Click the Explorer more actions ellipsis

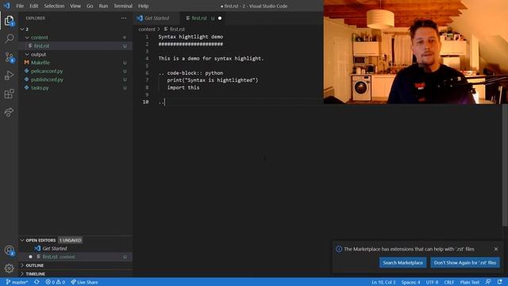tap(124, 18)
